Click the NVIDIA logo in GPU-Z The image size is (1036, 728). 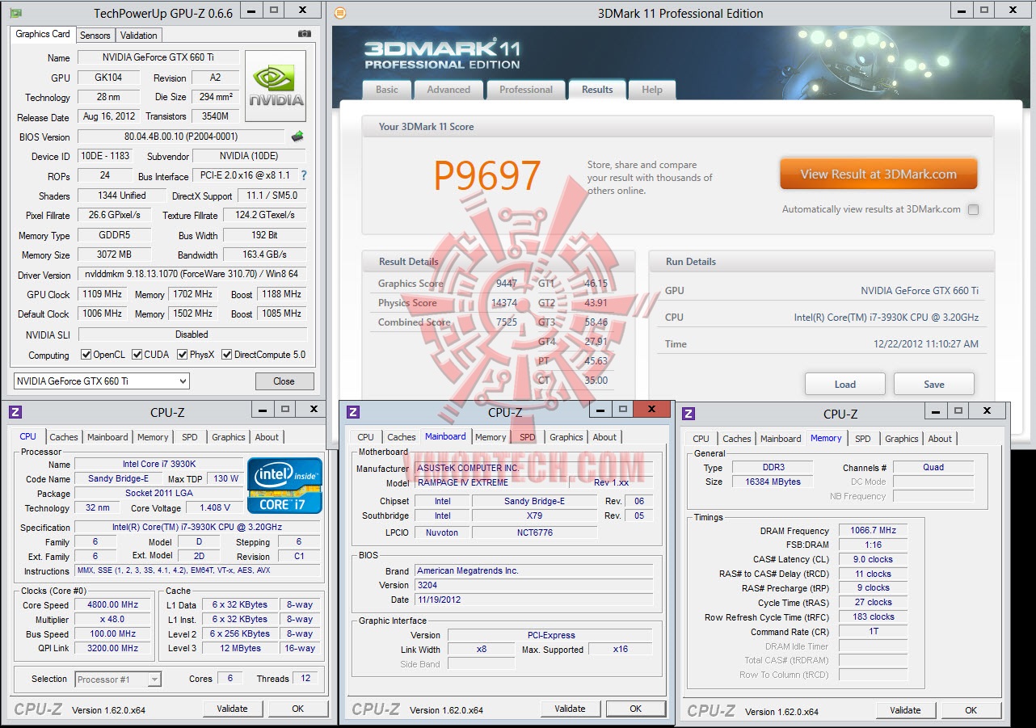point(276,86)
